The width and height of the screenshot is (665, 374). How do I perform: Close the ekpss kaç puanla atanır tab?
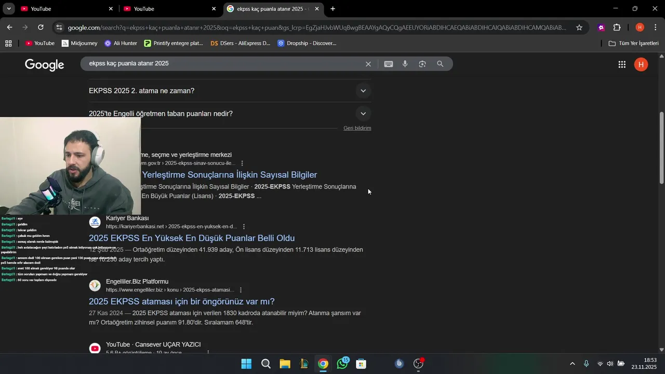point(317,9)
